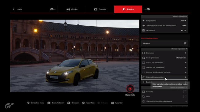Click the Efectos de distorsión de lente icon
200x112 pixels.
point(143,72)
